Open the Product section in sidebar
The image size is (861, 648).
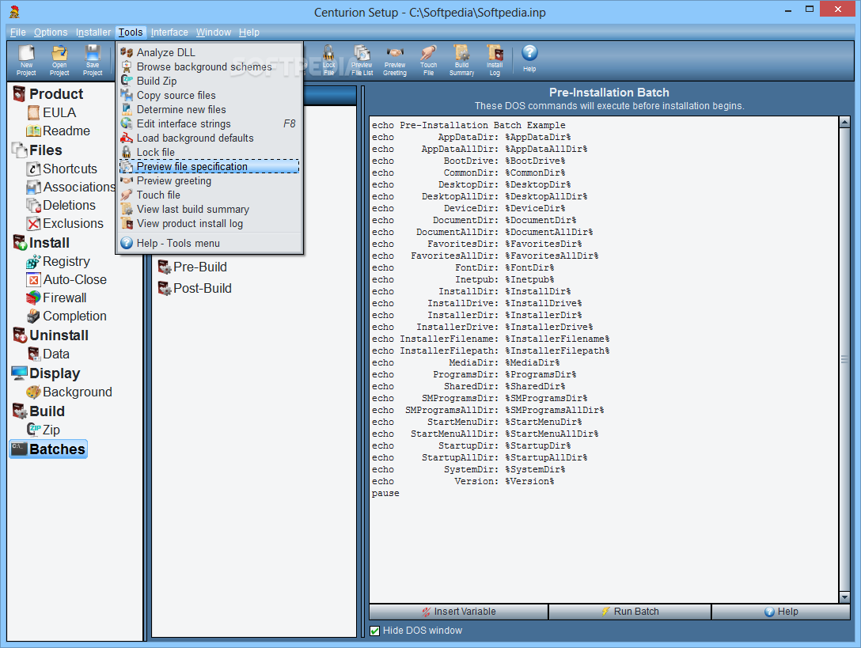click(48, 94)
